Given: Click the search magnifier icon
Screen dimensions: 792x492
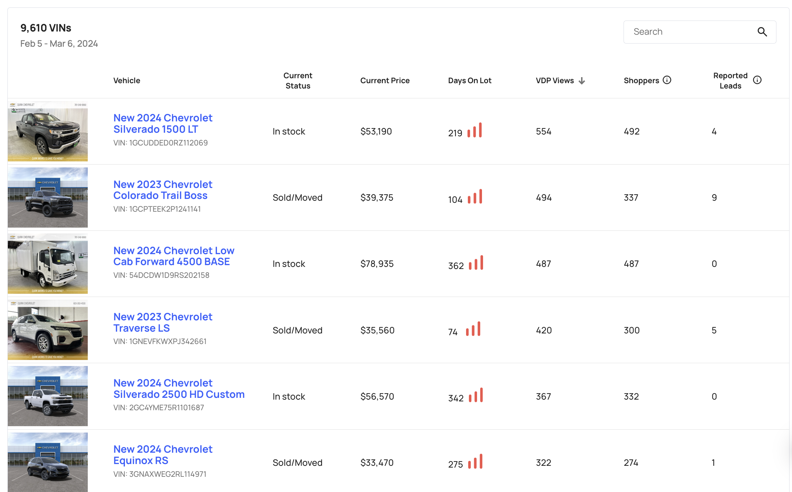Looking at the screenshot, I should (763, 32).
